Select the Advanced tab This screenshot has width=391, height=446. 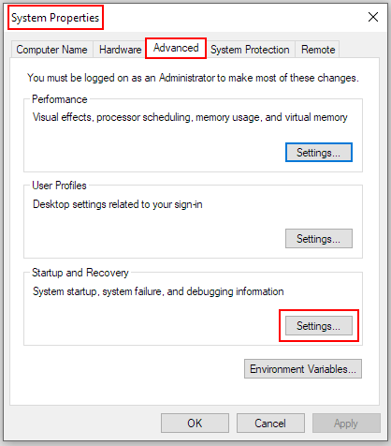coord(176,48)
